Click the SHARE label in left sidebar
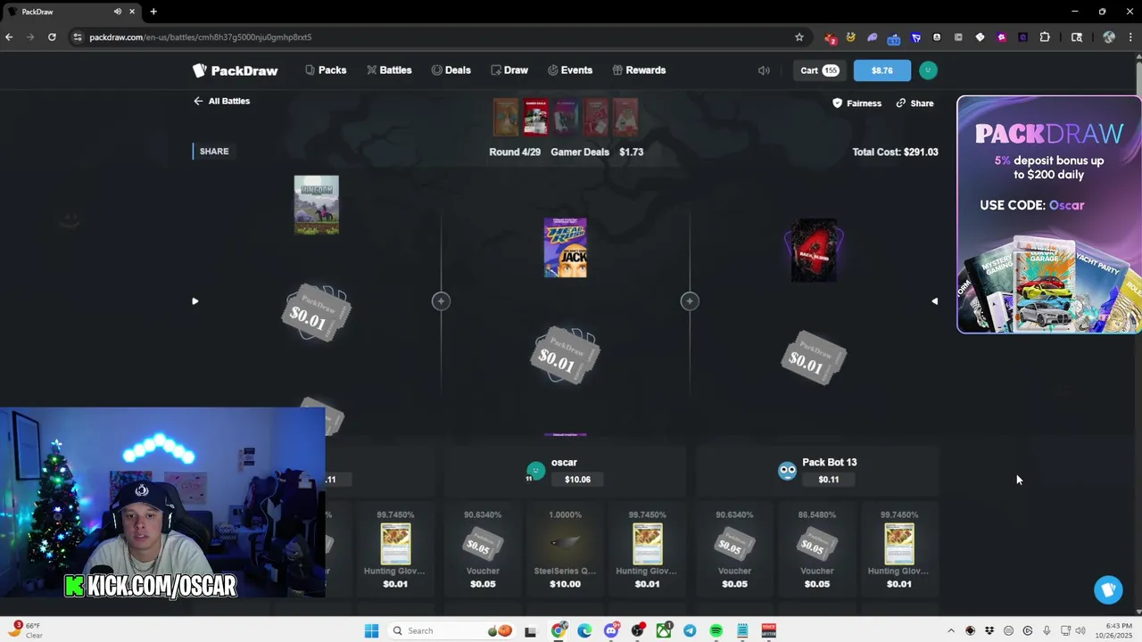The image size is (1142, 642). pos(214,152)
